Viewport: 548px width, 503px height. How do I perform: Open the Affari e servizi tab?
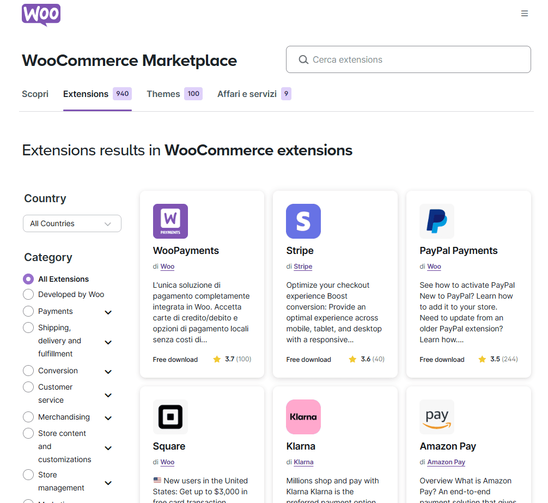click(247, 94)
